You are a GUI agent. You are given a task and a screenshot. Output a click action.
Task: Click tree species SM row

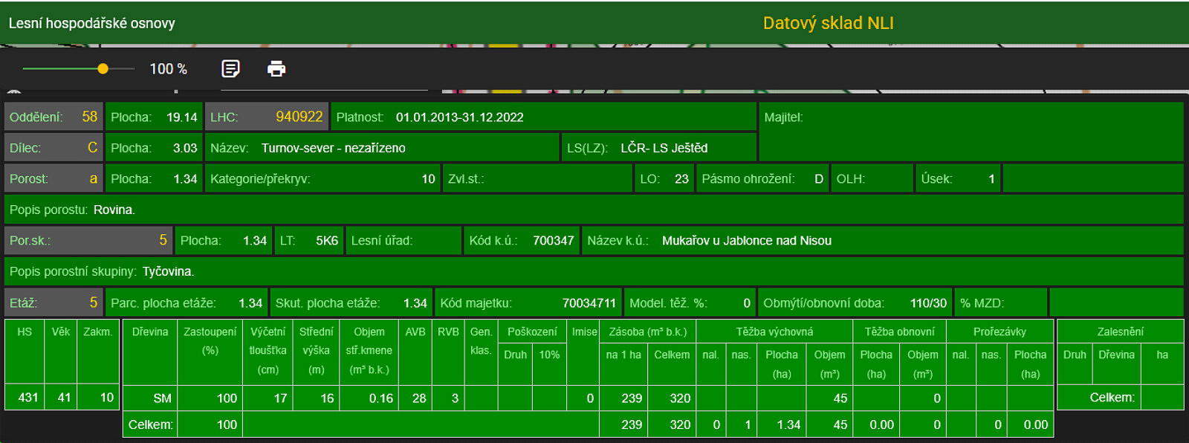pyautogui.click(x=162, y=398)
